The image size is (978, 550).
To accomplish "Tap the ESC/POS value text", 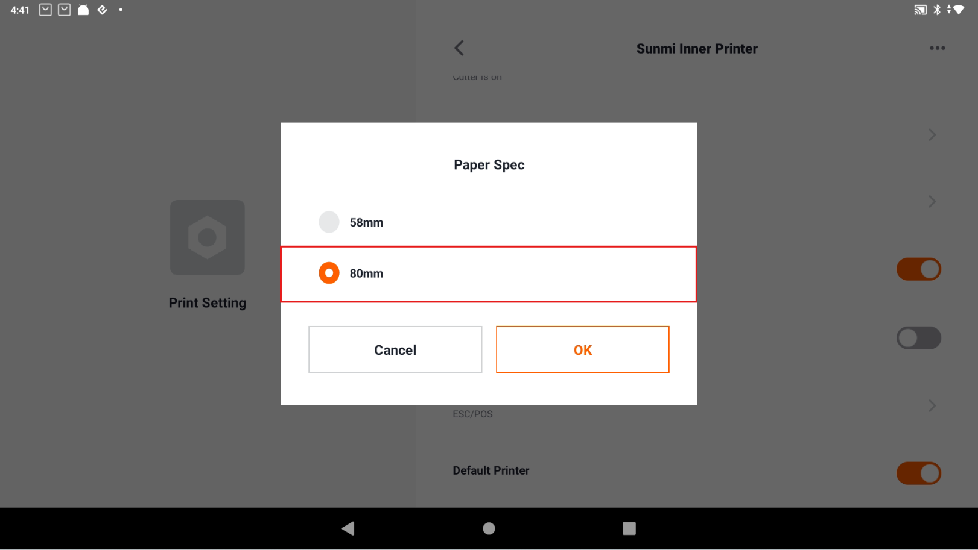I will 472,414.
